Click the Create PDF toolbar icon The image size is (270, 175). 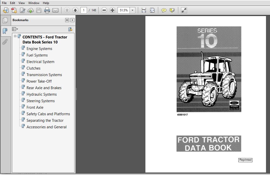[14, 10]
